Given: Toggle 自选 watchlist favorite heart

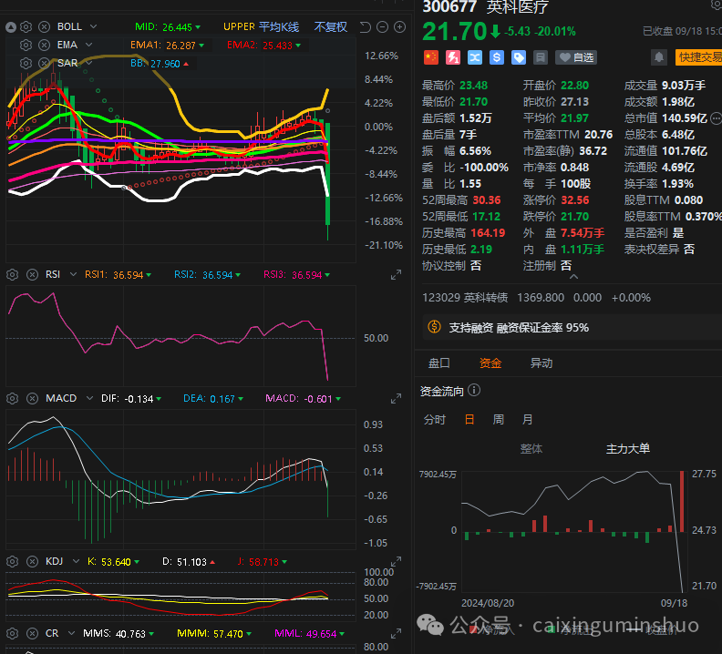Looking at the screenshot, I should point(576,57).
